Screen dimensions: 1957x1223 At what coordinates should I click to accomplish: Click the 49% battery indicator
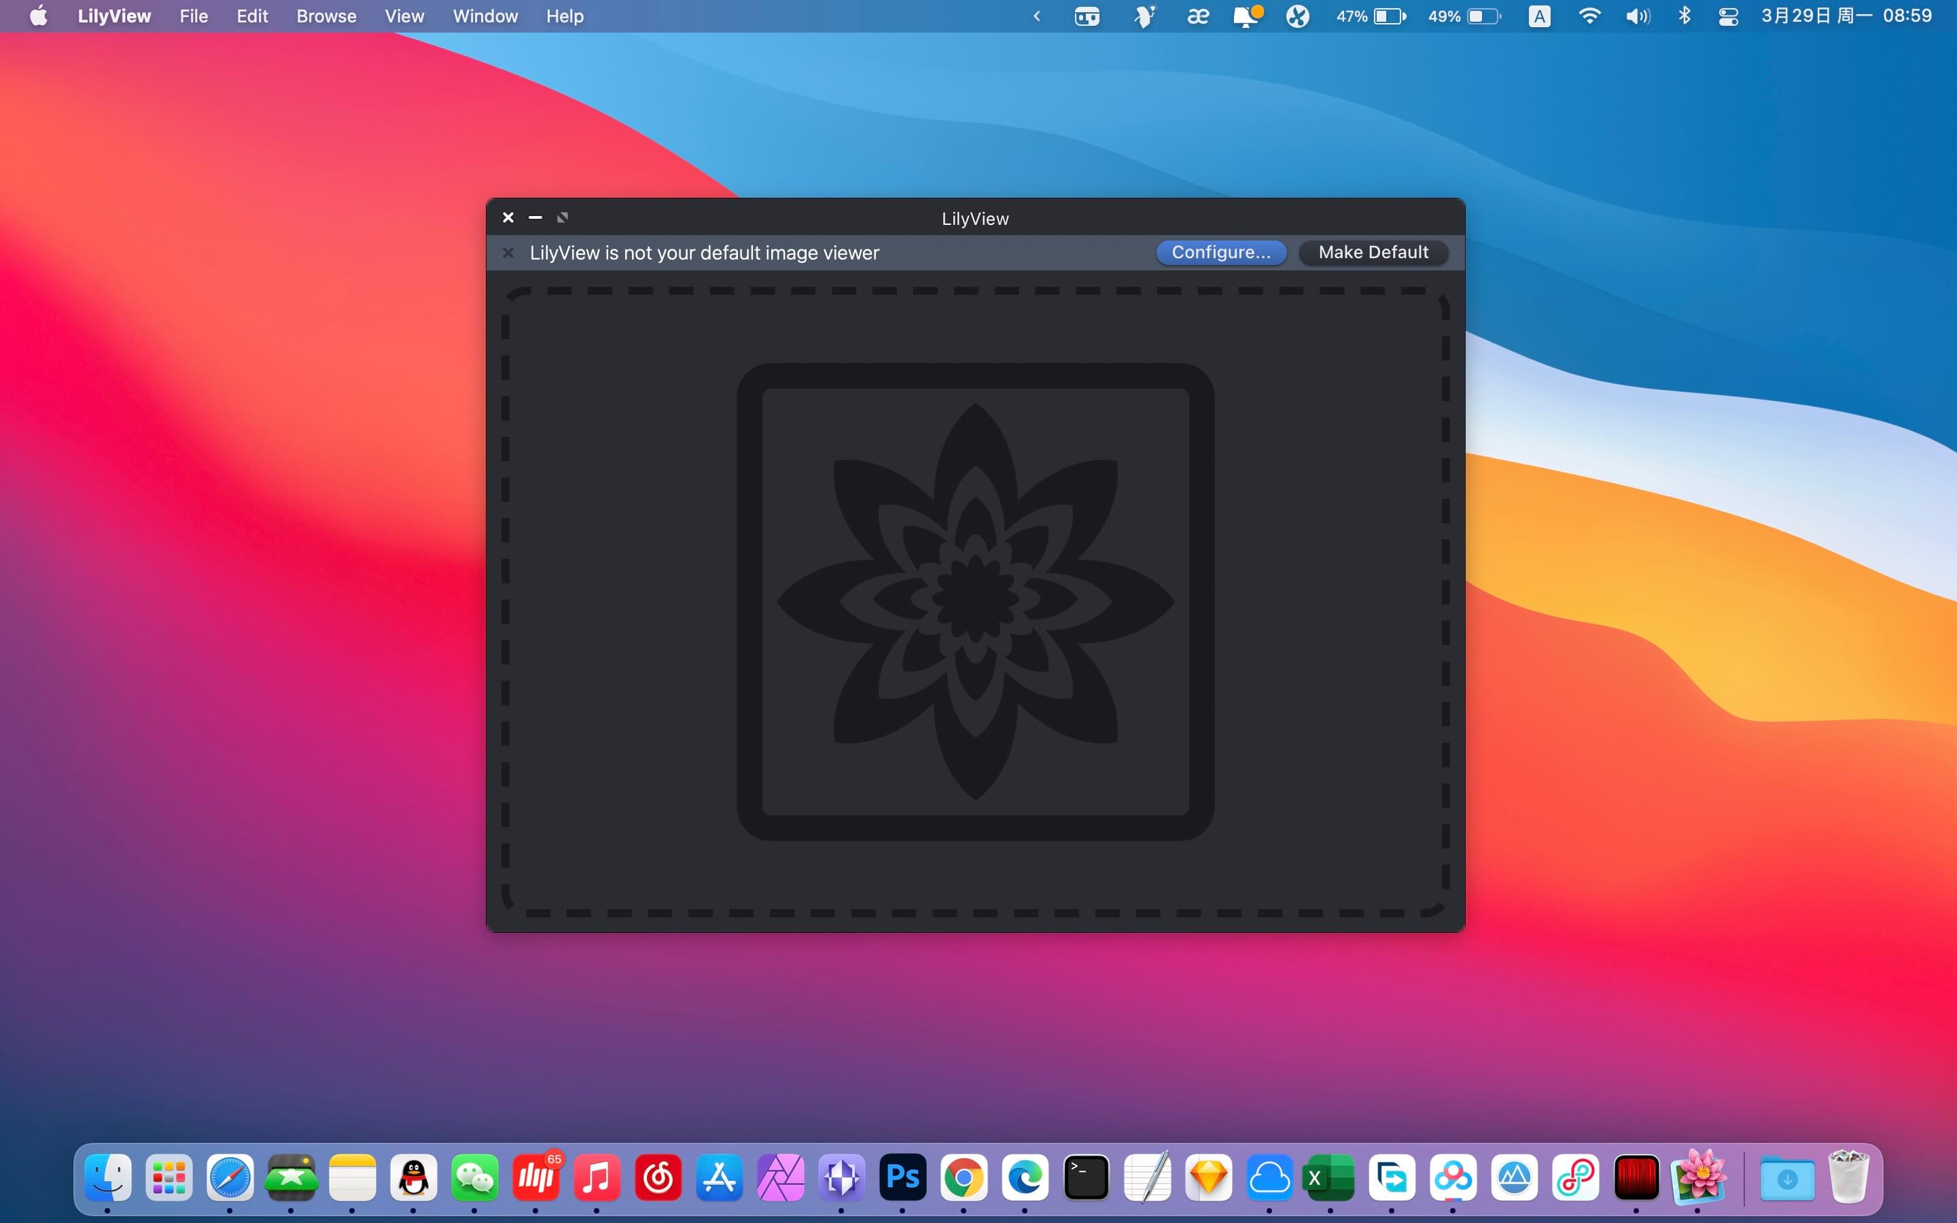(x=1464, y=16)
